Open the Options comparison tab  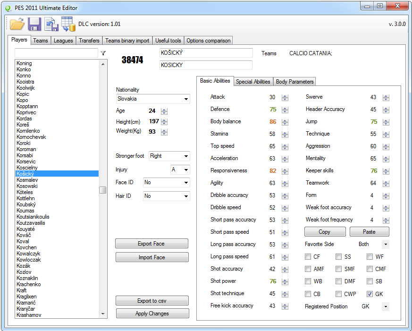tap(209, 41)
